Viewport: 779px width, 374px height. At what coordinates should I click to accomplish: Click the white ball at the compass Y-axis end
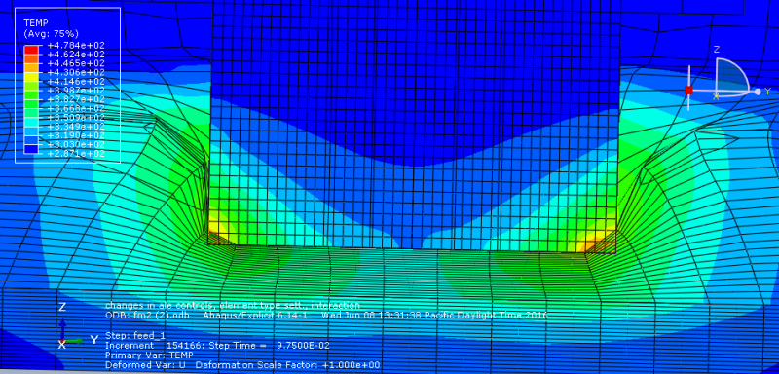click(x=758, y=92)
